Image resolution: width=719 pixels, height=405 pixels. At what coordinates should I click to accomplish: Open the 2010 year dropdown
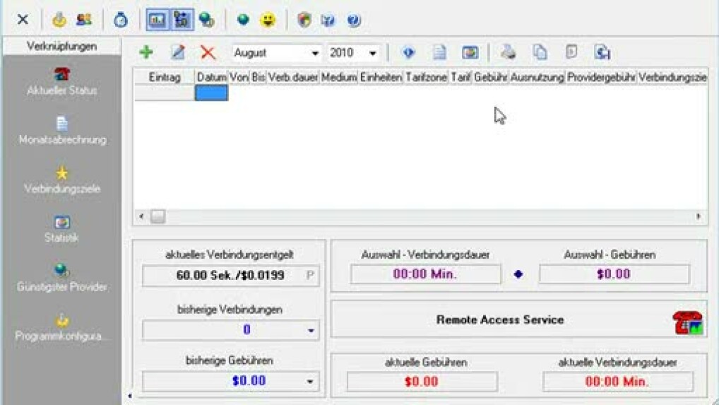click(373, 53)
